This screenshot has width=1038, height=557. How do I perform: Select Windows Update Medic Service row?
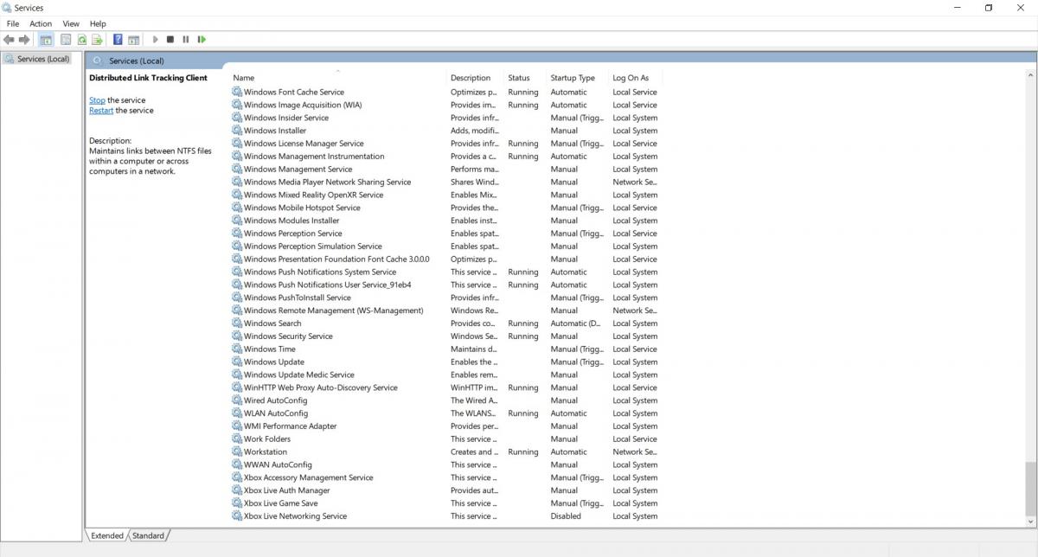tap(445, 375)
